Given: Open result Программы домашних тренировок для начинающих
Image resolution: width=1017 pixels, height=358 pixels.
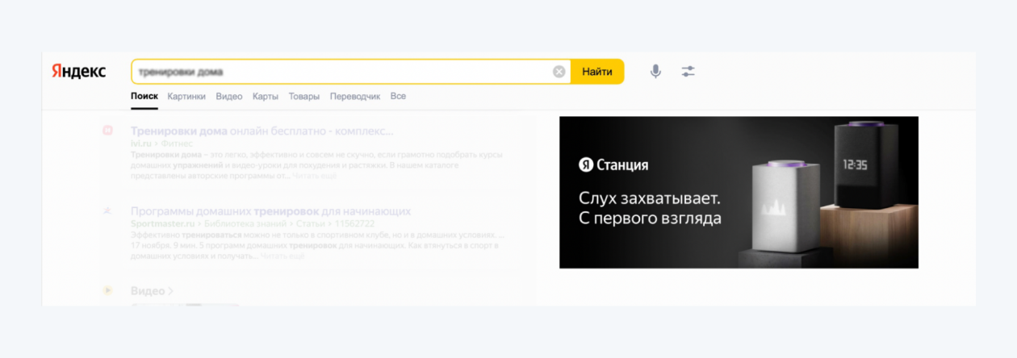Looking at the screenshot, I should click(x=270, y=211).
